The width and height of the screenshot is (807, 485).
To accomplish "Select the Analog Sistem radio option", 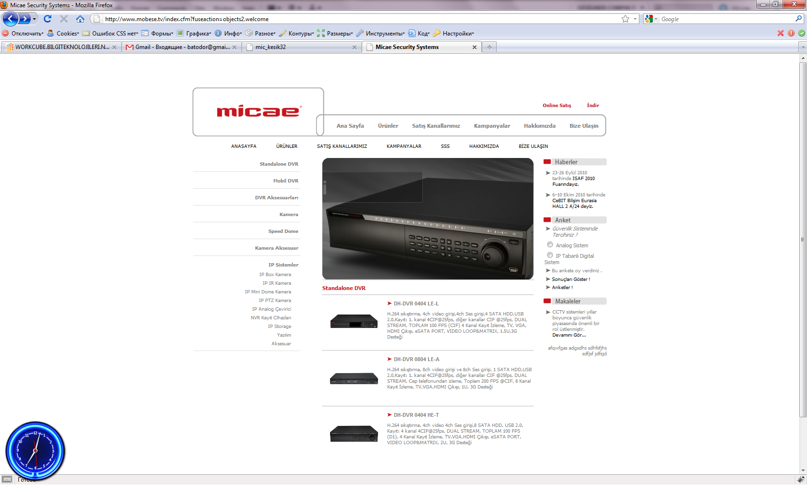I will (550, 245).
